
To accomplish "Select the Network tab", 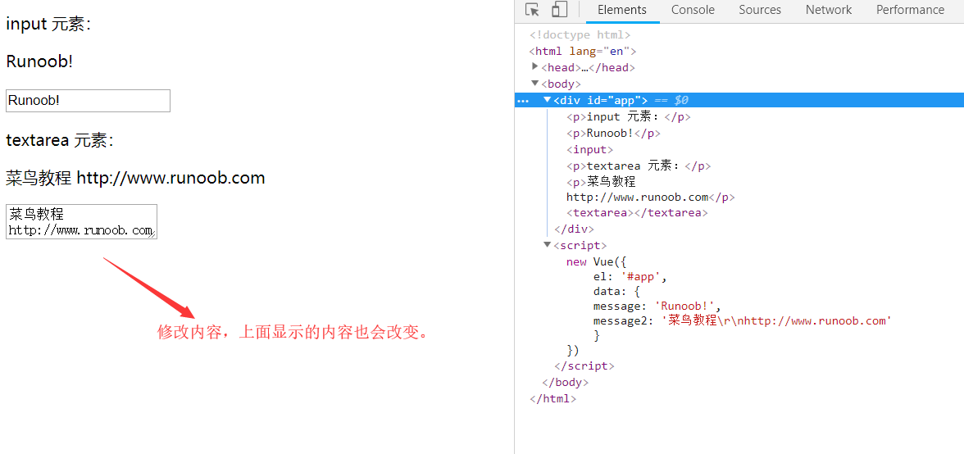I will point(828,10).
